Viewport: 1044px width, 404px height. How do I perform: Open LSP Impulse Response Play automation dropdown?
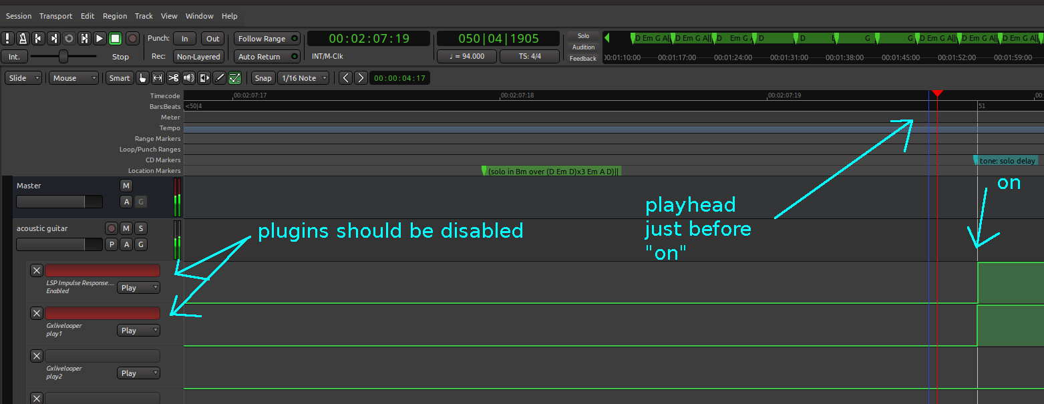click(138, 288)
